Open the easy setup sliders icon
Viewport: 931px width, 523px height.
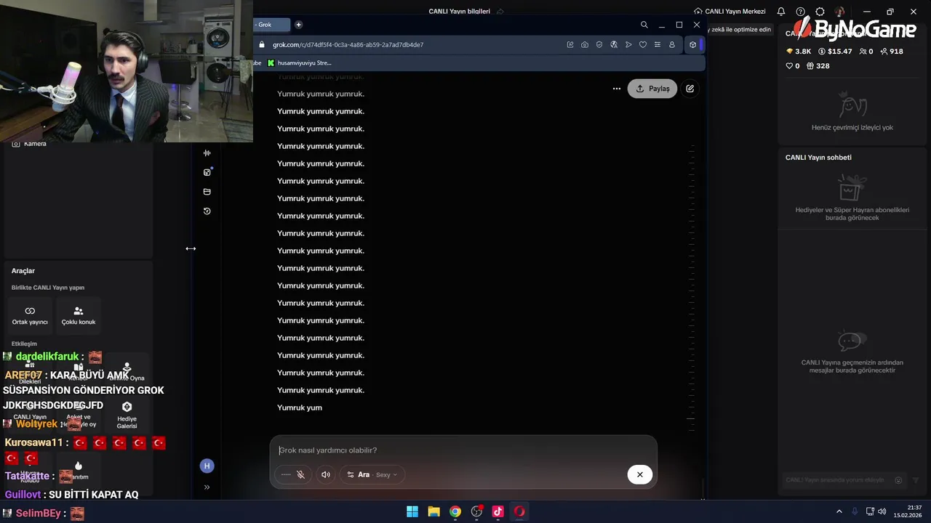658,44
